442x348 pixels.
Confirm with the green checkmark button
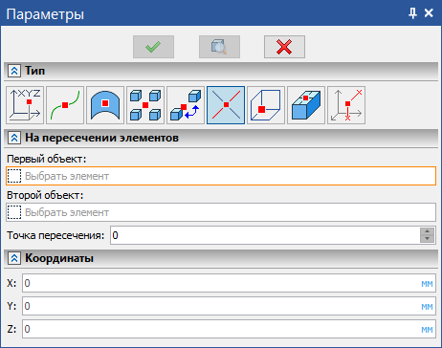153,47
